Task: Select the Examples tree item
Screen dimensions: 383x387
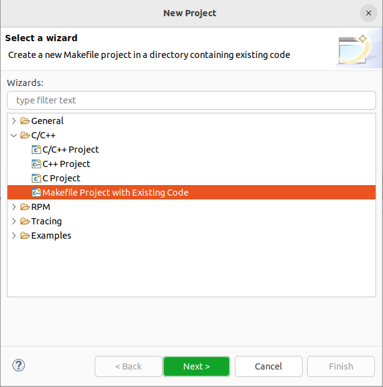Action: click(51, 236)
